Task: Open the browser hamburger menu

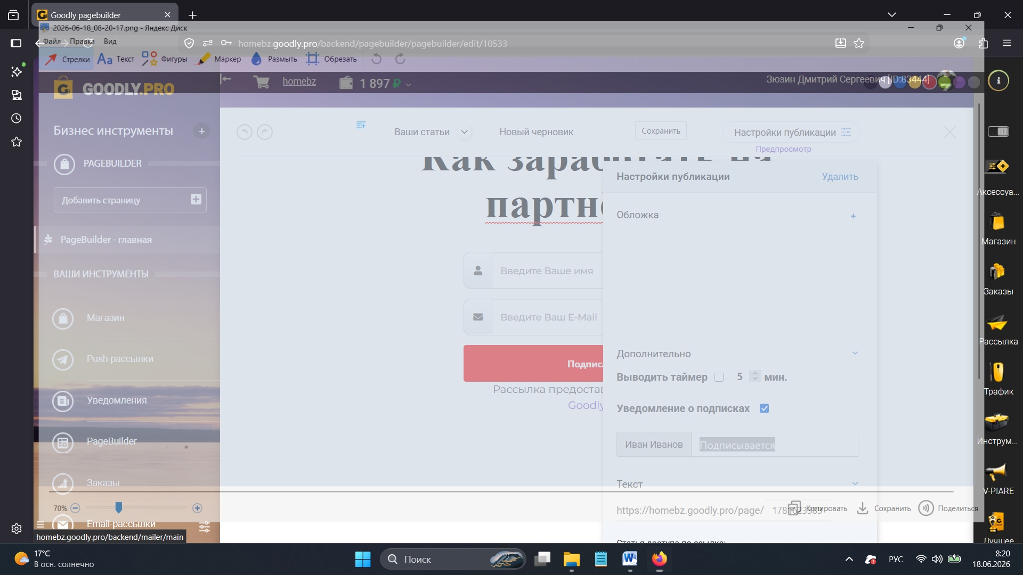Action: 1007,43
